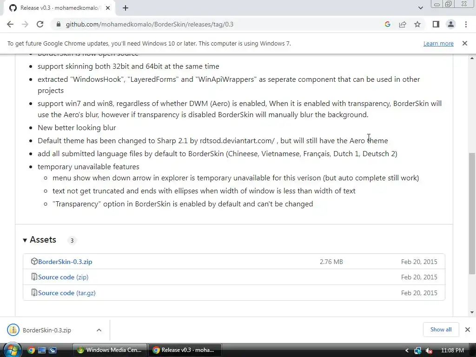Go forward with the arrow button
The image size is (476, 357).
pyautogui.click(x=25, y=24)
